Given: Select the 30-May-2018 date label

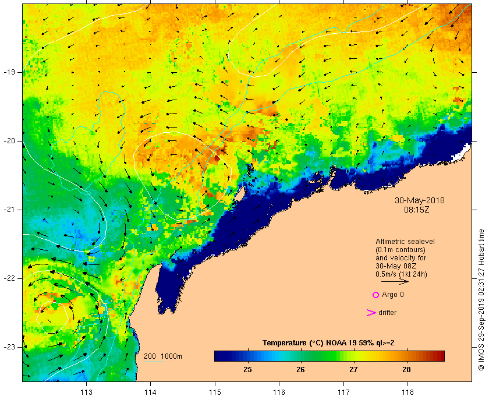Looking at the screenshot, I should pos(420,200).
